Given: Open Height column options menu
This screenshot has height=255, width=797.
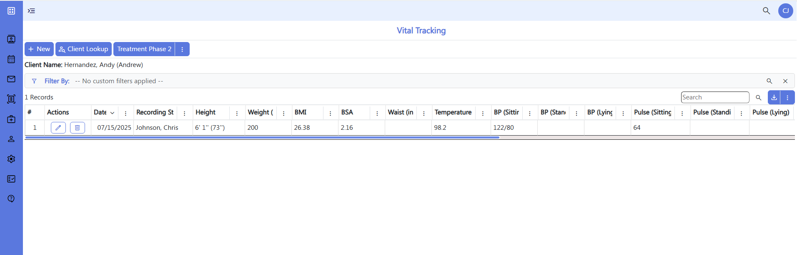Looking at the screenshot, I should [x=237, y=113].
